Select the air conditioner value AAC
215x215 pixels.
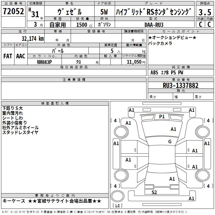21,56
